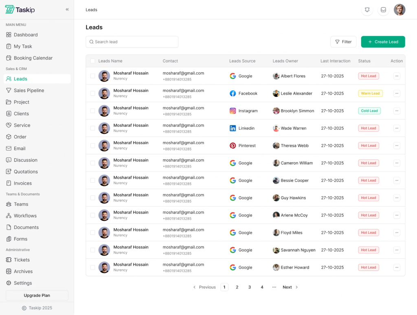Screen dimensions: 417x315
Task: Click the Pinterest source icon
Action: (233, 146)
